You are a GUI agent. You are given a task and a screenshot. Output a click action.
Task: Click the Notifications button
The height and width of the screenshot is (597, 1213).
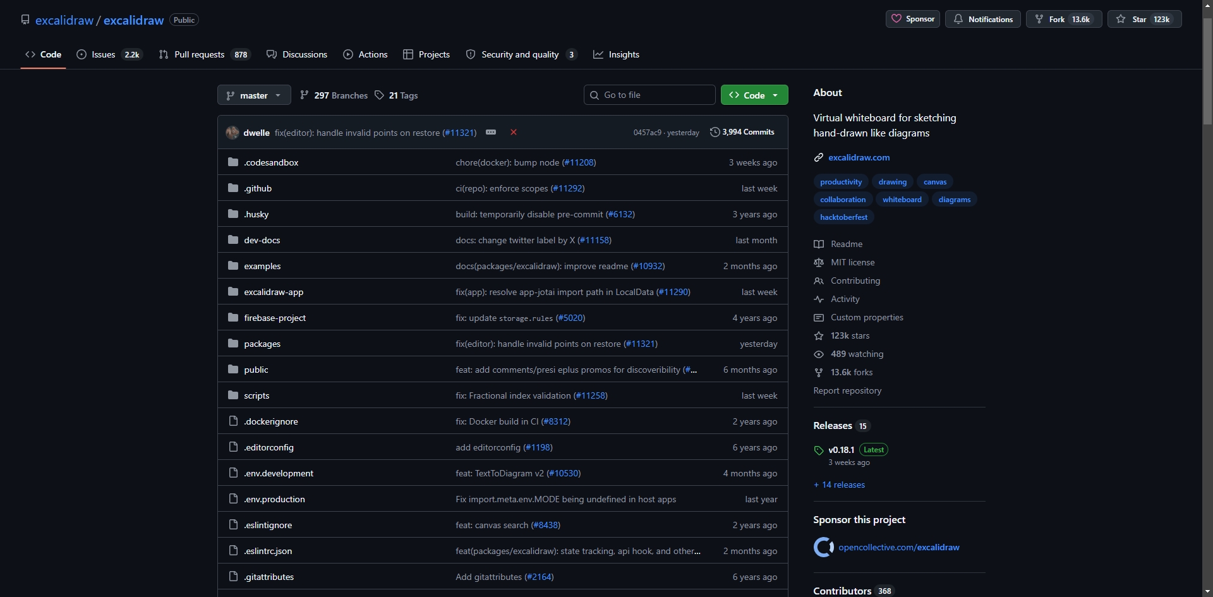point(983,19)
